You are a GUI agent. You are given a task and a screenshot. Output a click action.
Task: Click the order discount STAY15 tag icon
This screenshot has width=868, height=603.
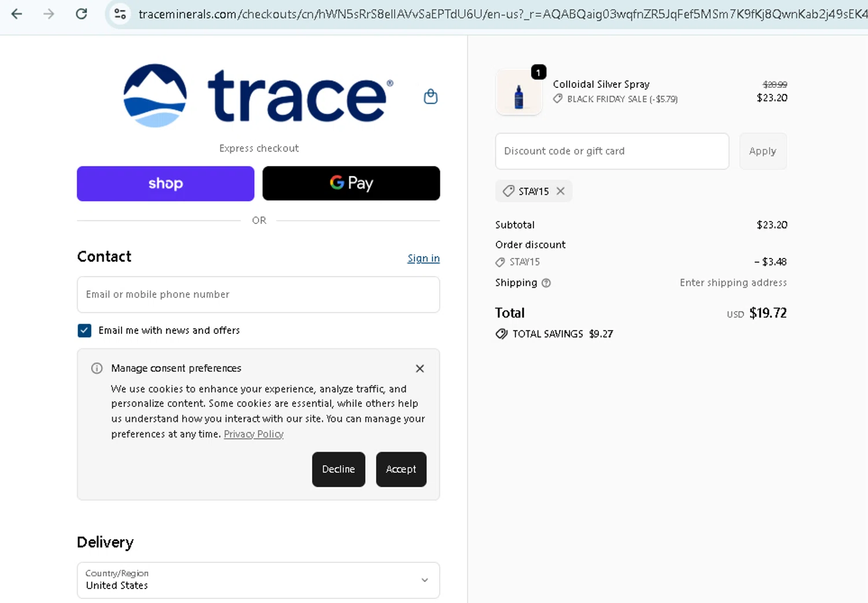(x=500, y=262)
